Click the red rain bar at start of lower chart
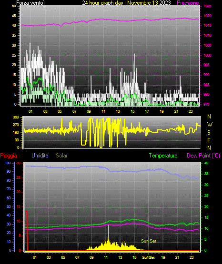The width and height of the screenshot is (222, 264). pyautogui.click(x=27, y=231)
